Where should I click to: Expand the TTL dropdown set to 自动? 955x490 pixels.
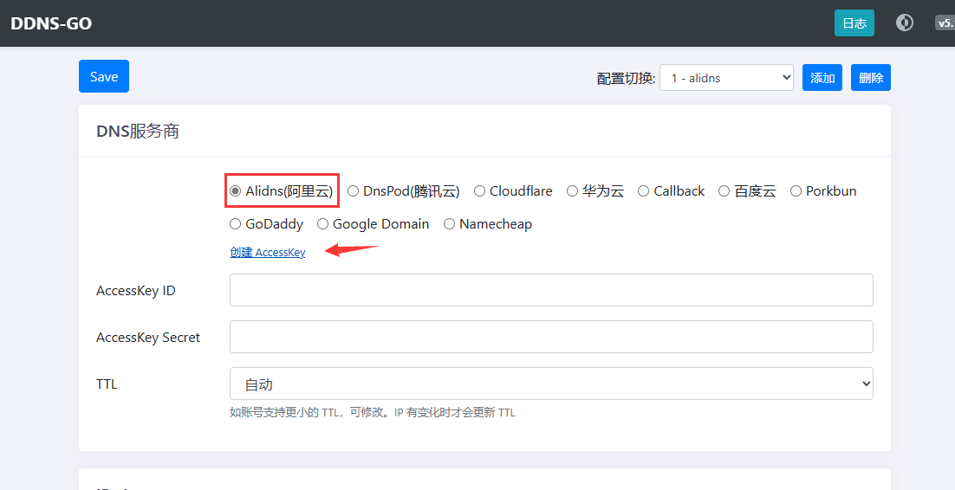click(551, 384)
